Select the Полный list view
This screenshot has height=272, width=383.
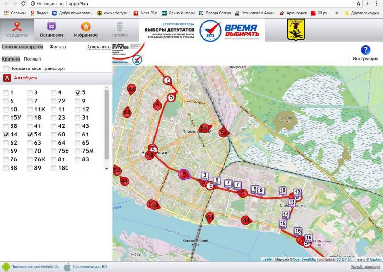point(33,59)
